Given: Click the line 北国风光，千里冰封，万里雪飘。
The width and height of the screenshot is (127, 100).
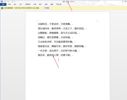Looking at the screenshot, I should coord(55,24).
